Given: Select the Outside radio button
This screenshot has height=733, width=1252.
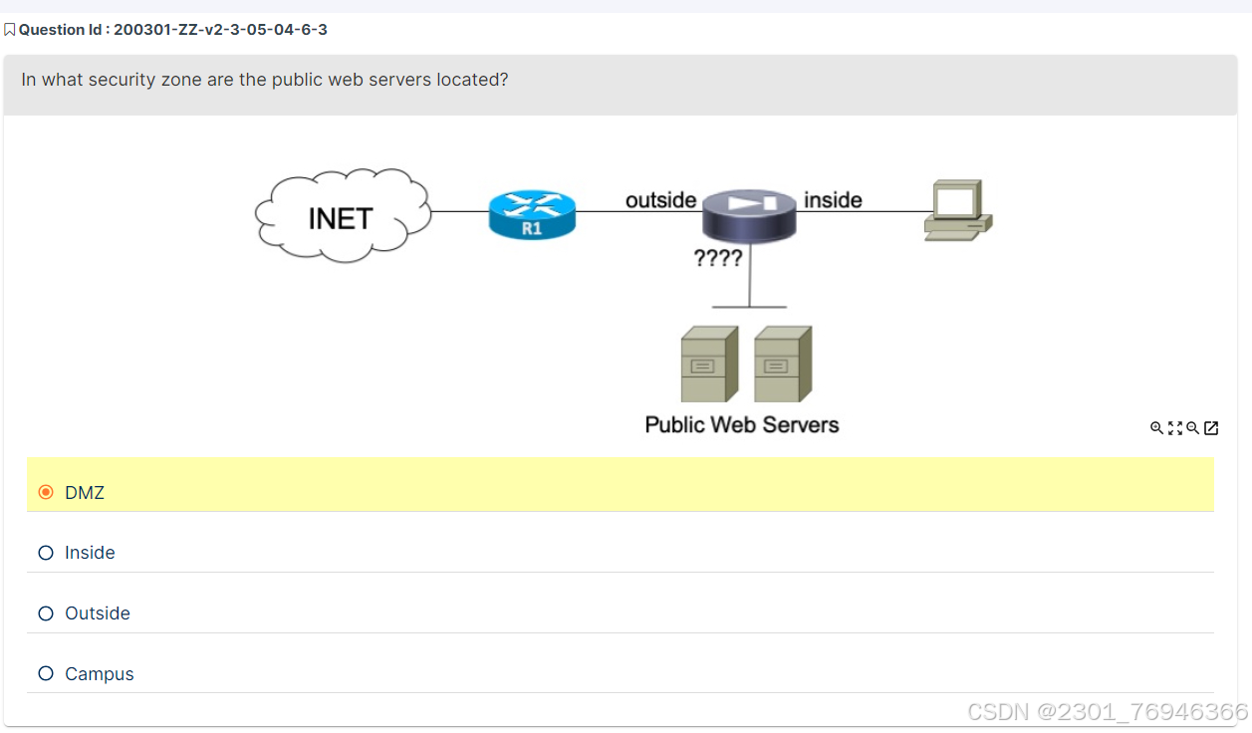Looking at the screenshot, I should tap(45, 613).
